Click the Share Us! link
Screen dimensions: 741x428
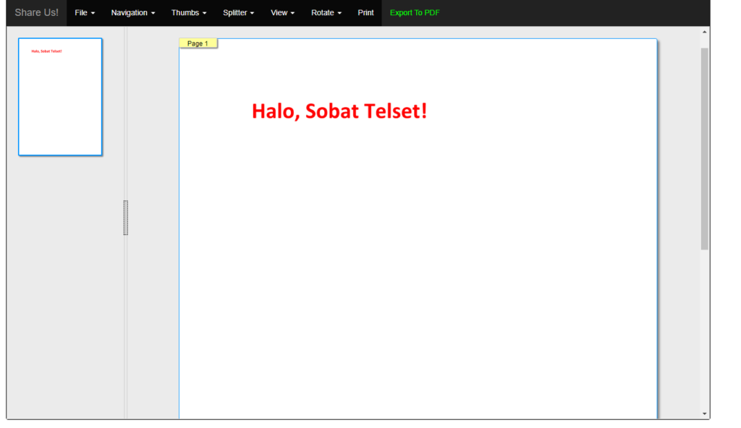pos(36,12)
